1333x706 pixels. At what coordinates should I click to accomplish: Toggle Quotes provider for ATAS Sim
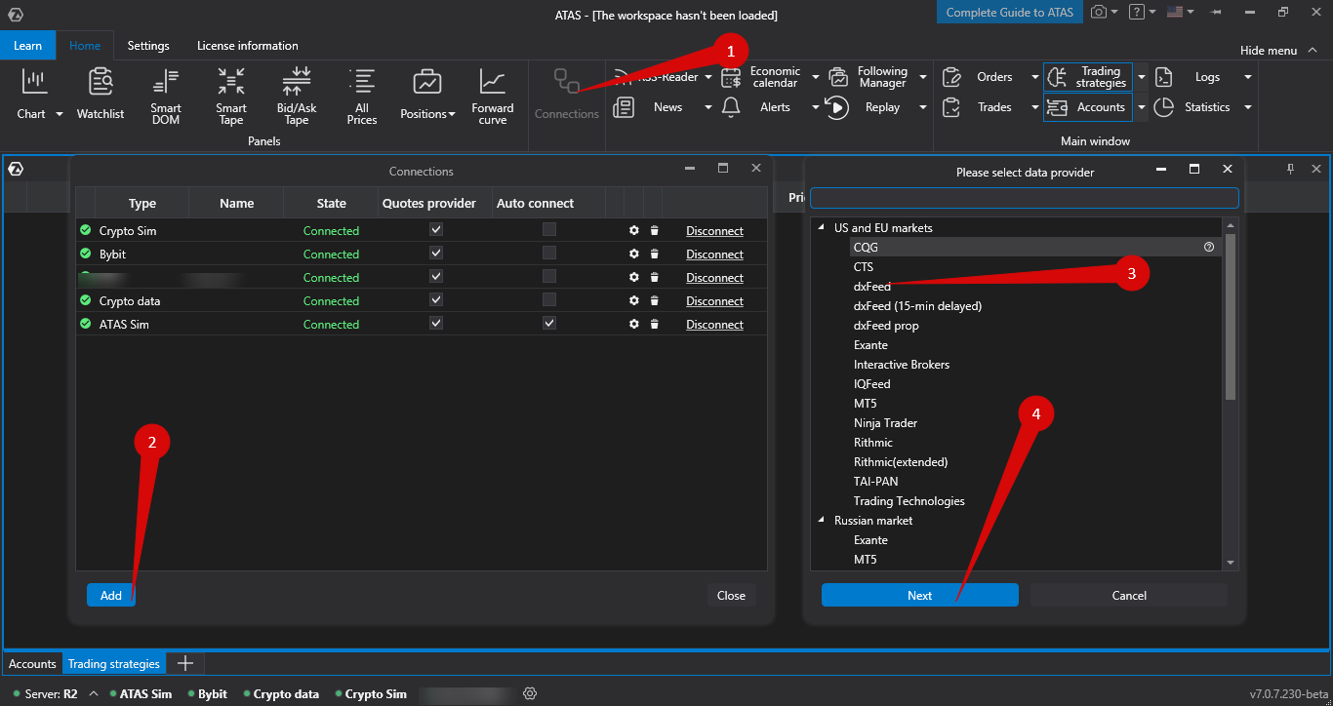pos(436,324)
